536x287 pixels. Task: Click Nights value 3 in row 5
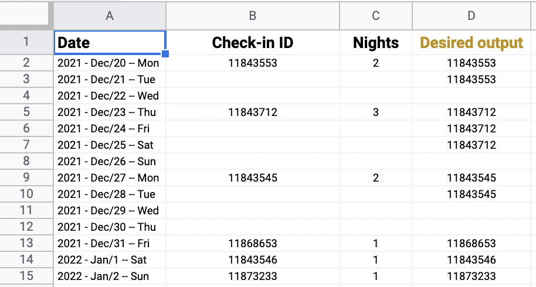coord(376,112)
